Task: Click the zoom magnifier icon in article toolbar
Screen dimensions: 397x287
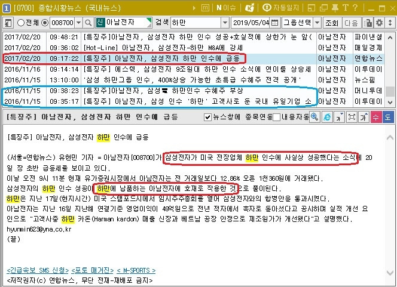Action: [x=314, y=117]
